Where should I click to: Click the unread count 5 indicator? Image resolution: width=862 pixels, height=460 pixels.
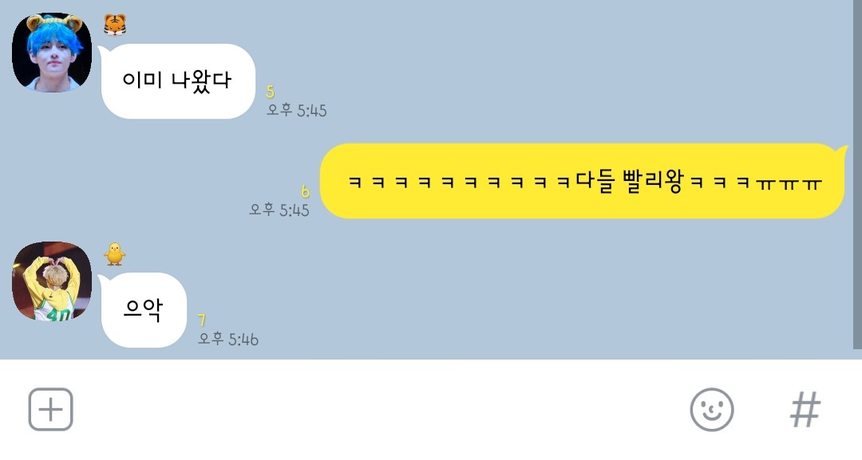pos(270,91)
